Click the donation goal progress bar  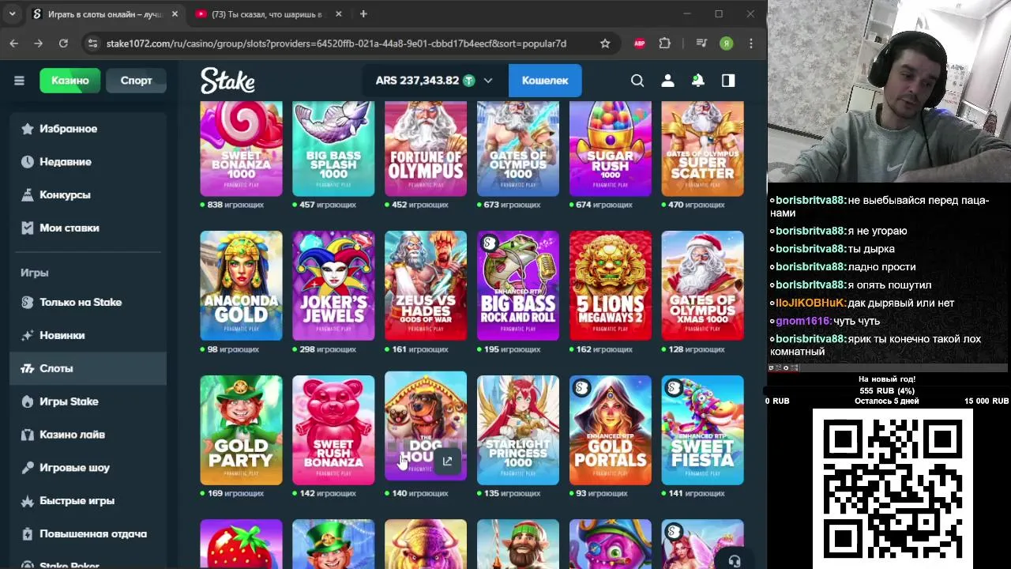click(x=888, y=390)
